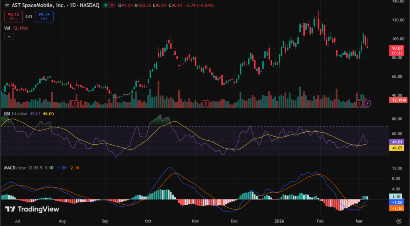Click the AST SpaceMobile symbol logo icon
The image size is (410, 226).
tap(7, 5)
